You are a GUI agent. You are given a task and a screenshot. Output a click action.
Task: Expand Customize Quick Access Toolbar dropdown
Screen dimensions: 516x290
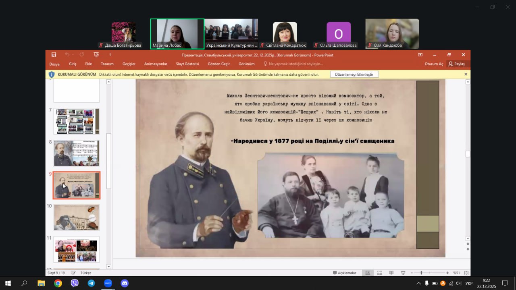(110, 55)
